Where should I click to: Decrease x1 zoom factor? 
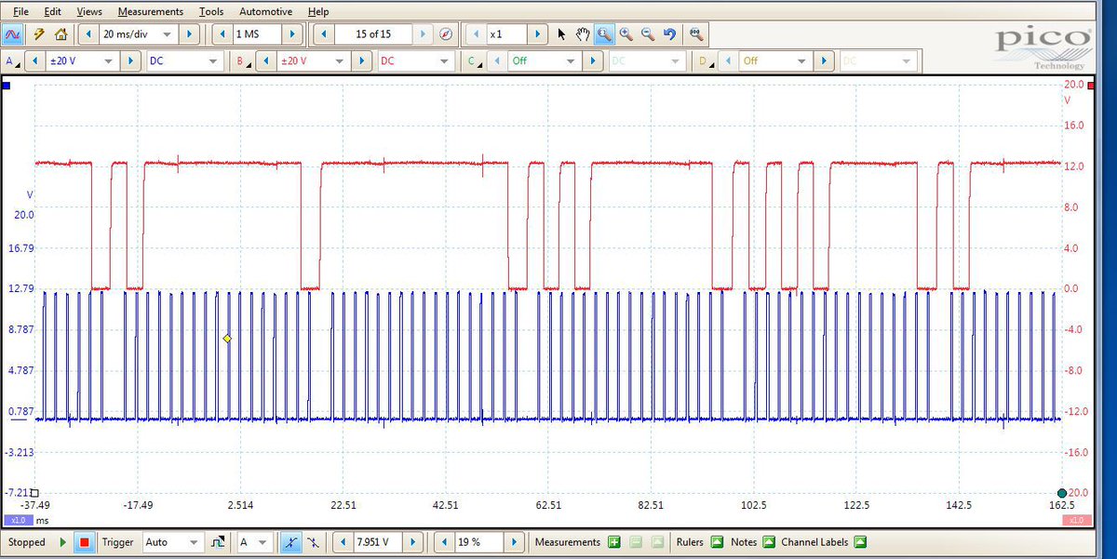coord(476,34)
